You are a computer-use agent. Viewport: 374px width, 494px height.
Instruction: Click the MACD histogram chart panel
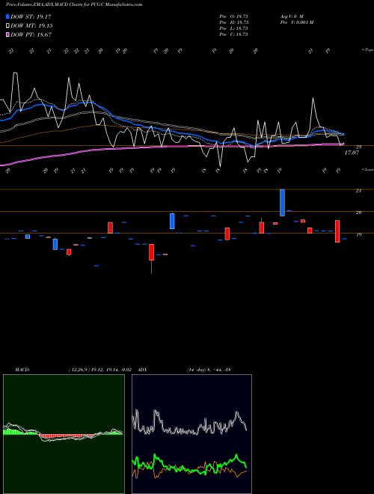(x=64, y=434)
